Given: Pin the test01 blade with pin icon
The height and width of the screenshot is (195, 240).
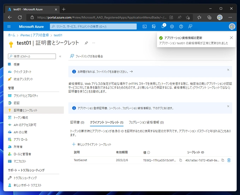Looking at the screenshot, I should pyautogui.click(x=86, y=43).
